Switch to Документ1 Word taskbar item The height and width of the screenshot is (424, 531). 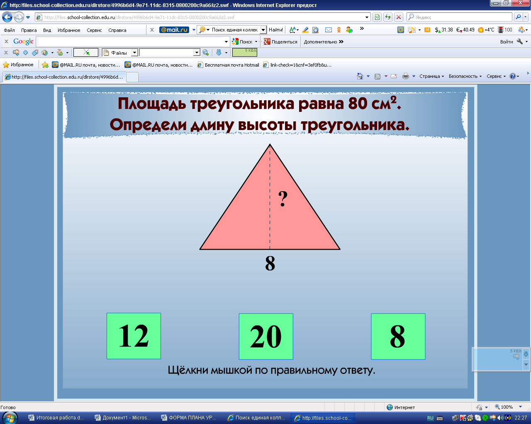123,418
